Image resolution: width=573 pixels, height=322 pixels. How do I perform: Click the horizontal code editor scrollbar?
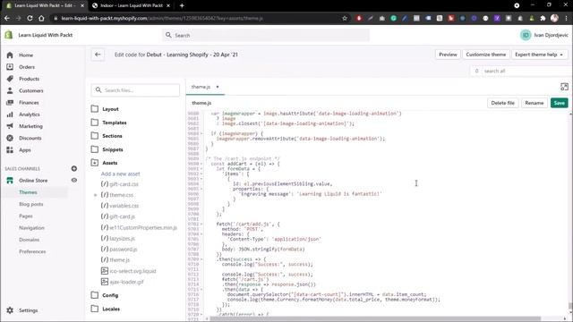click(x=374, y=318)
